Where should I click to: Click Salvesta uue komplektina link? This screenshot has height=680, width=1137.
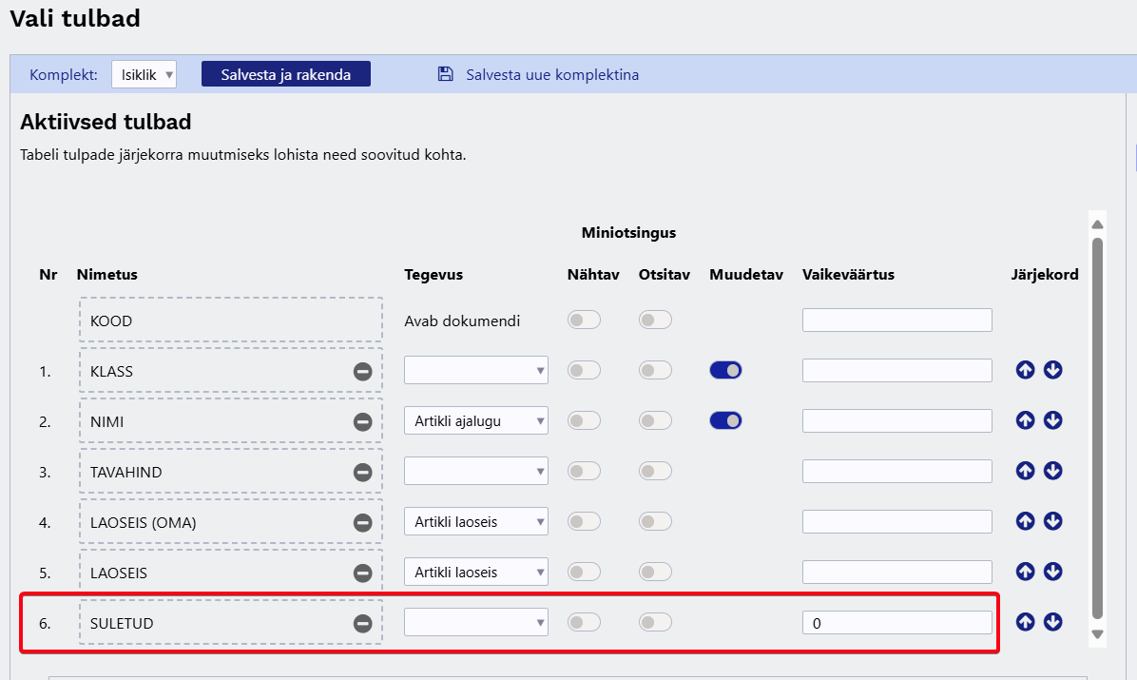551,74
